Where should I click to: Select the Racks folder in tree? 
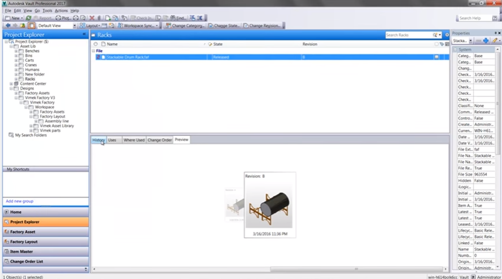click(30, 79)
